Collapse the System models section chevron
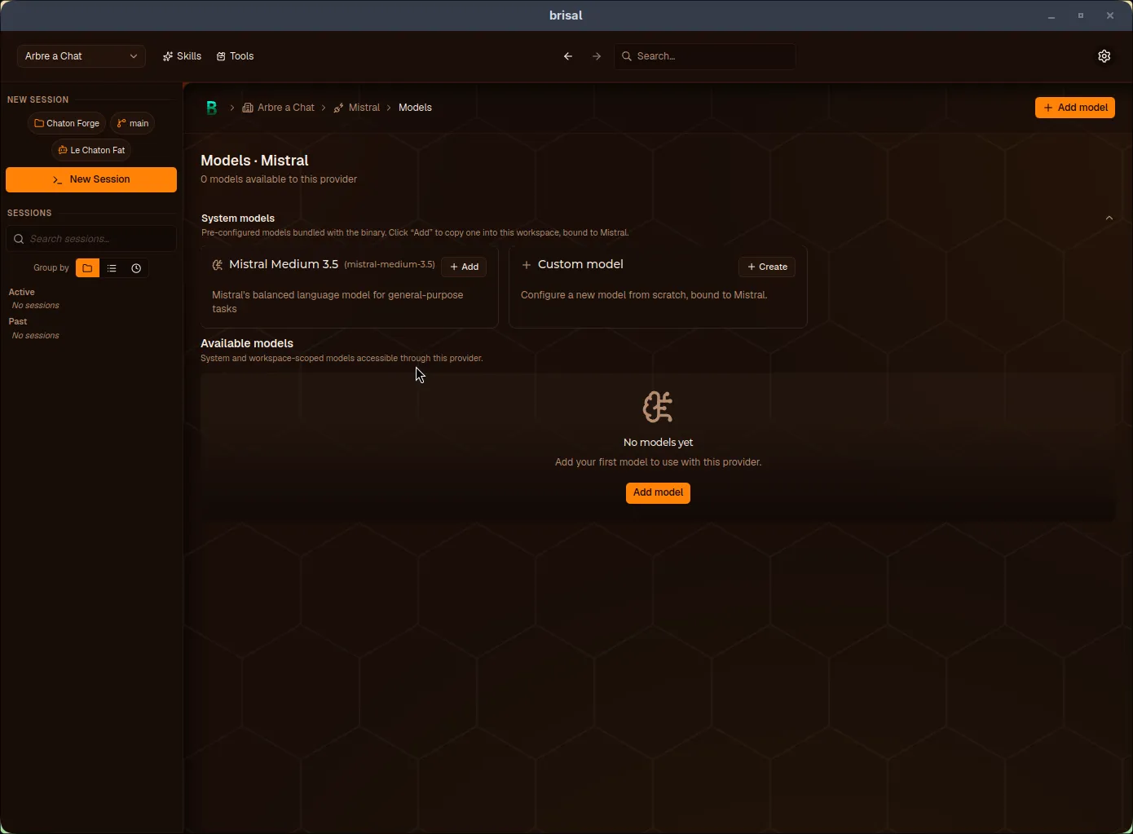The image size is (1133, 834). tap(1109, 218)
